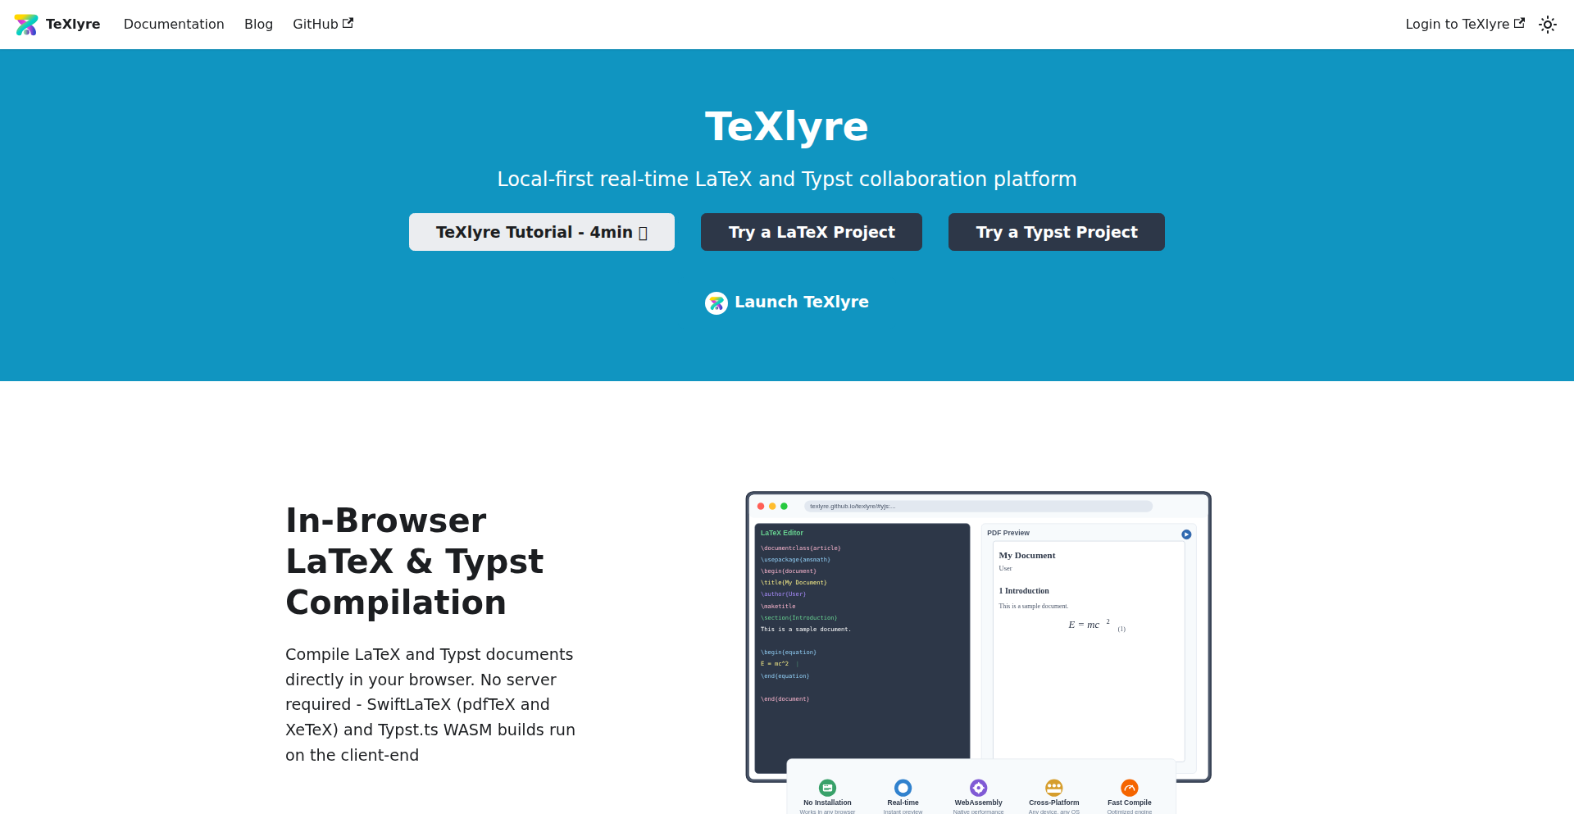
Task: Open the GitHub external link
Action: click(323, 25)
